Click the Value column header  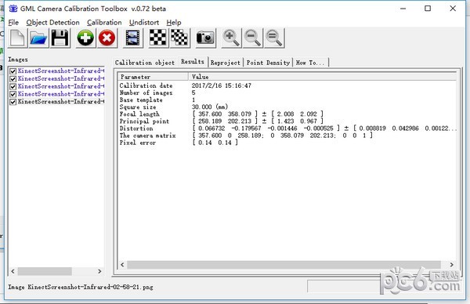[x=322, y=77]
